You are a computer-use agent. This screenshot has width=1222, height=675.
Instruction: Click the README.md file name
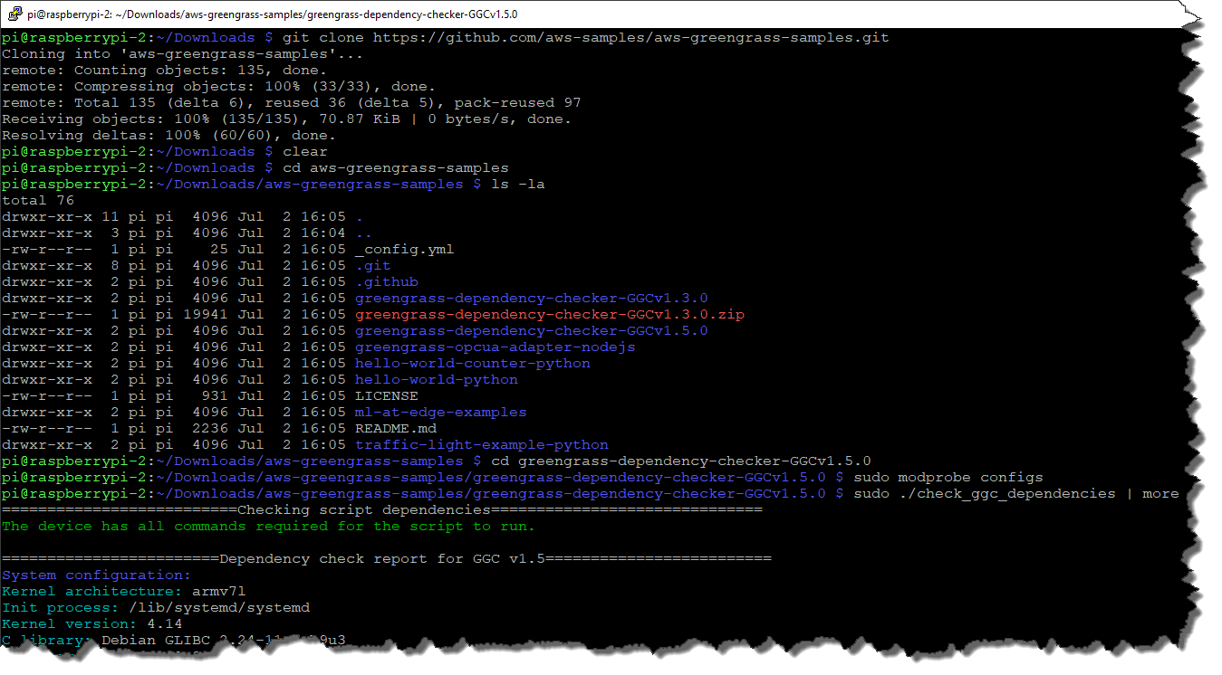(396, 429)
